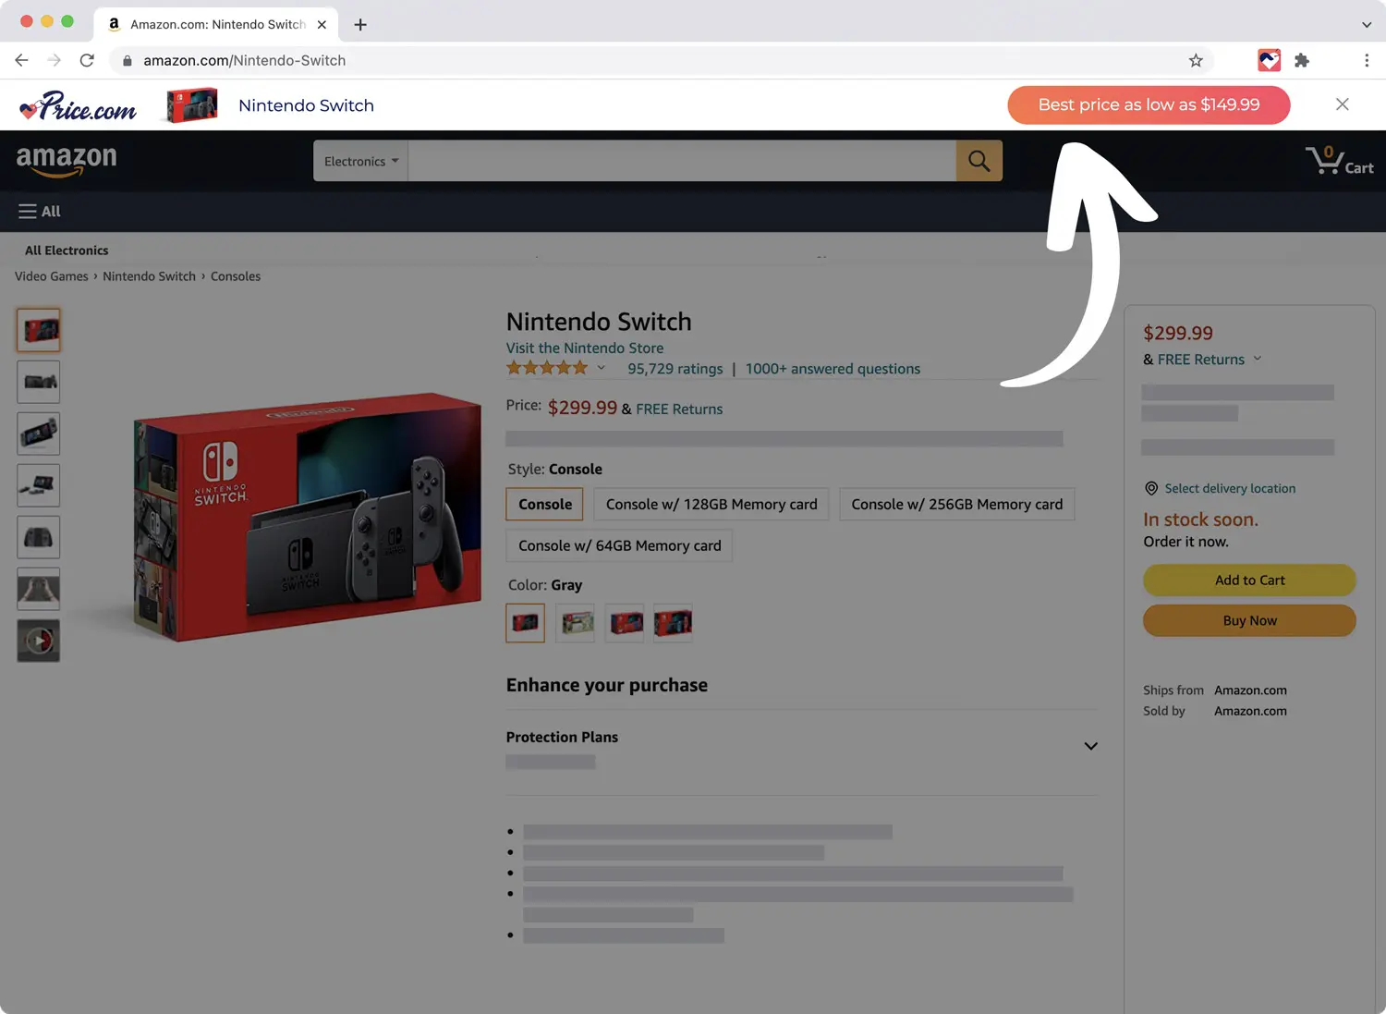This screenshot has height=1014, width=1386.
Task: Choose Console w/ 64GB Memory card
Action: coord(619,546)
